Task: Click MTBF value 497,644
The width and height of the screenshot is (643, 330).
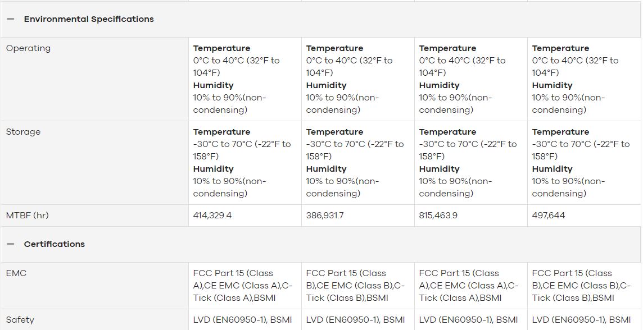Action: 548,216
